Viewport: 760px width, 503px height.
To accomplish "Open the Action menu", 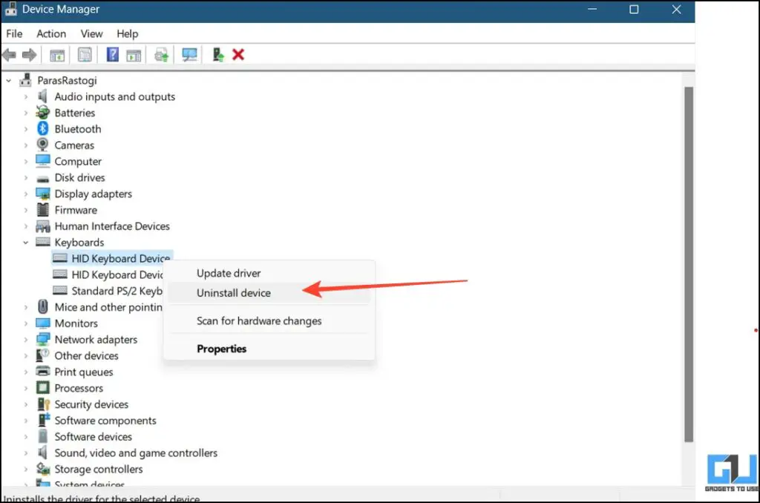I will coord(50,33).
